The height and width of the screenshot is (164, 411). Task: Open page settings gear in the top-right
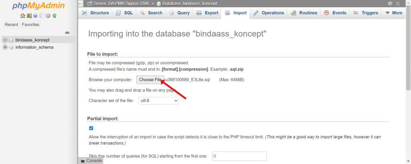(390, 4)
